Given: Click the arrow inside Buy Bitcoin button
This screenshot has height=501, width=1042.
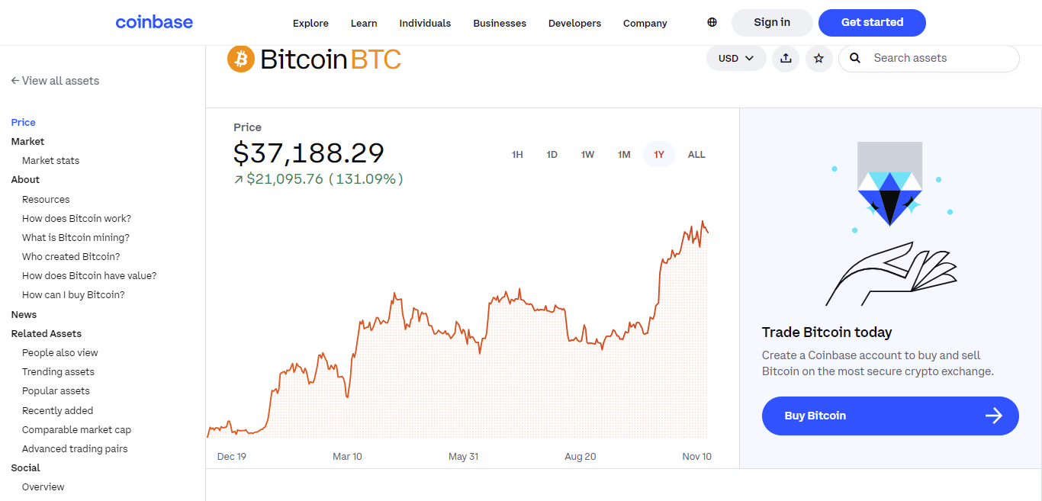Looking at the screenshot, I should (x=993, y=416).
